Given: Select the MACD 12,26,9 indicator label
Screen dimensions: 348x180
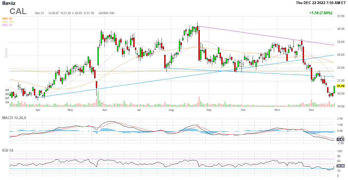Looking at the screenshot, I should click(x=16, y=118).
